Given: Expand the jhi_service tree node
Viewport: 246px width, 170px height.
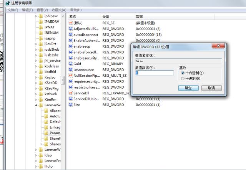Looking at the screenshot, I should [36, 61].
